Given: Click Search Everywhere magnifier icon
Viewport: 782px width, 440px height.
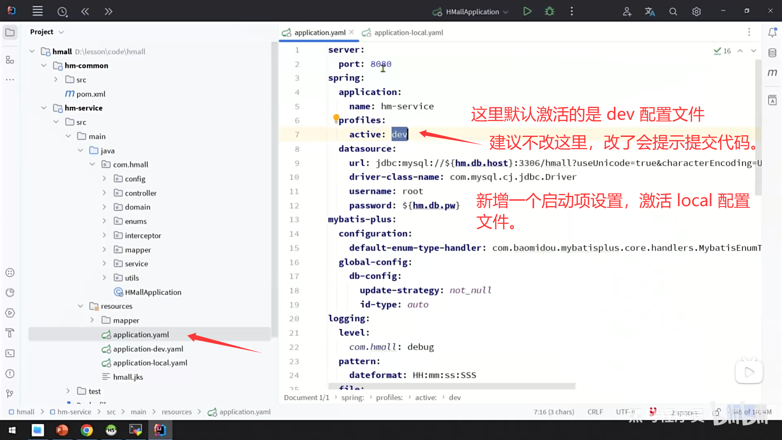Looking at the screenshot, I should [x=673, y=11].
